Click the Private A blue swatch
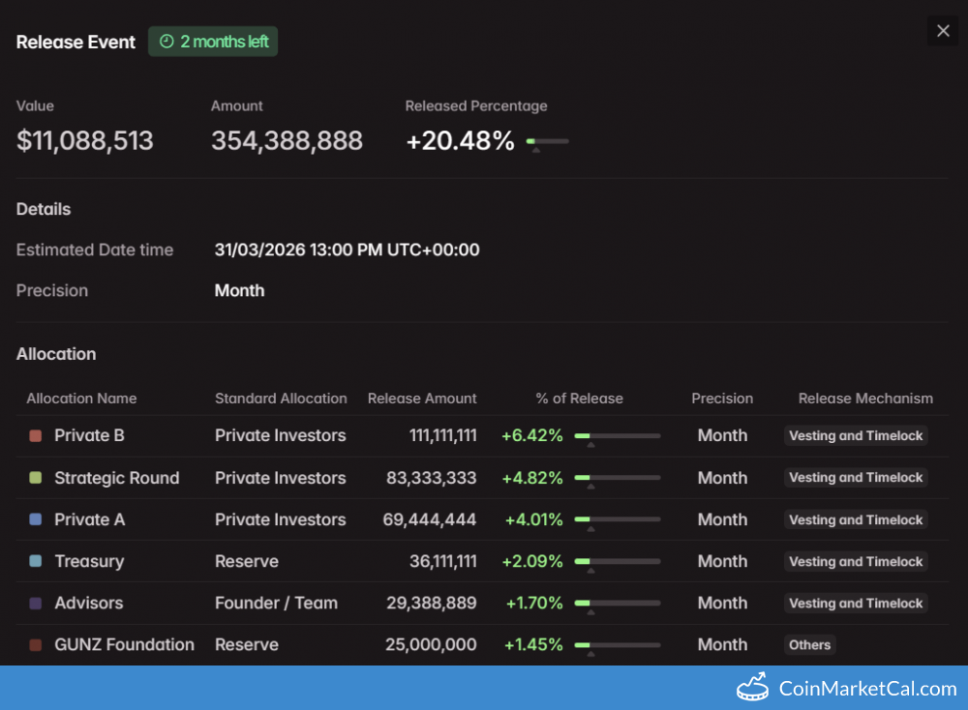968x710 pixels. point(36,519)
